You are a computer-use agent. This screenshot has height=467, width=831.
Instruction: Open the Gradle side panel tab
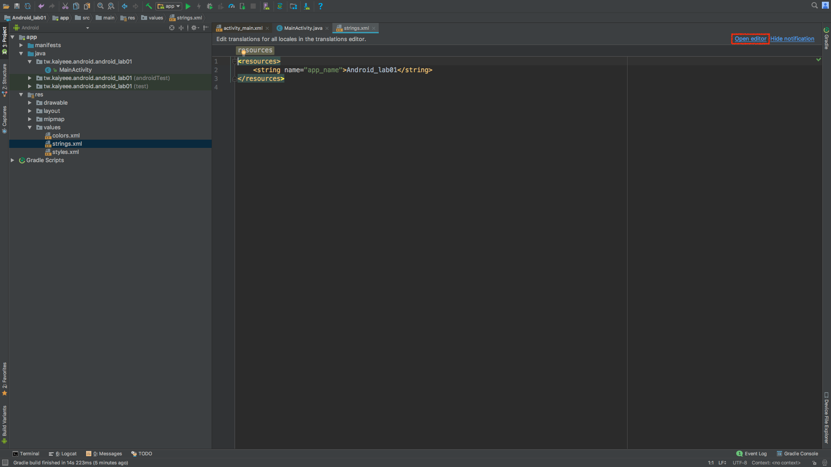826,38
